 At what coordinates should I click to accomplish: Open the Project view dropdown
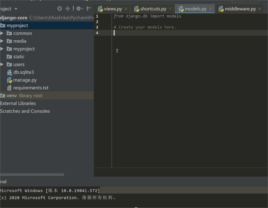click(x=16, y=8)
